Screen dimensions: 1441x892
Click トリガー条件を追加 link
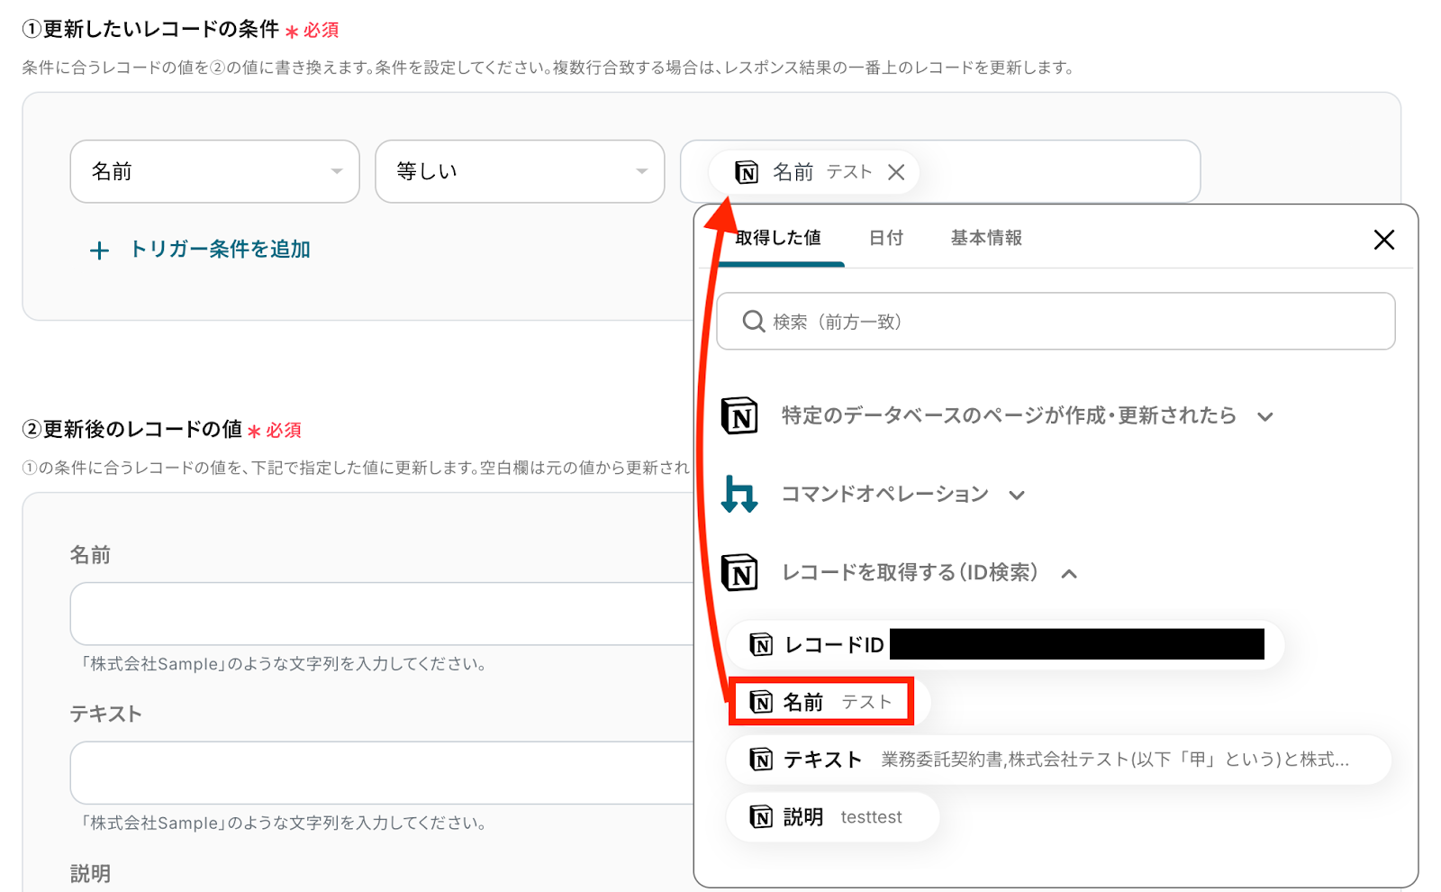tap(220, 250)
